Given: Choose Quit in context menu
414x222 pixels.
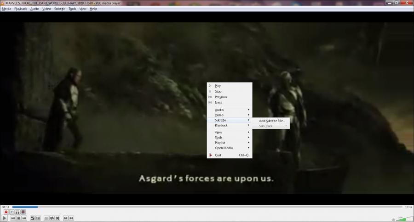Looking at the screenshot, I should (230, 155).
